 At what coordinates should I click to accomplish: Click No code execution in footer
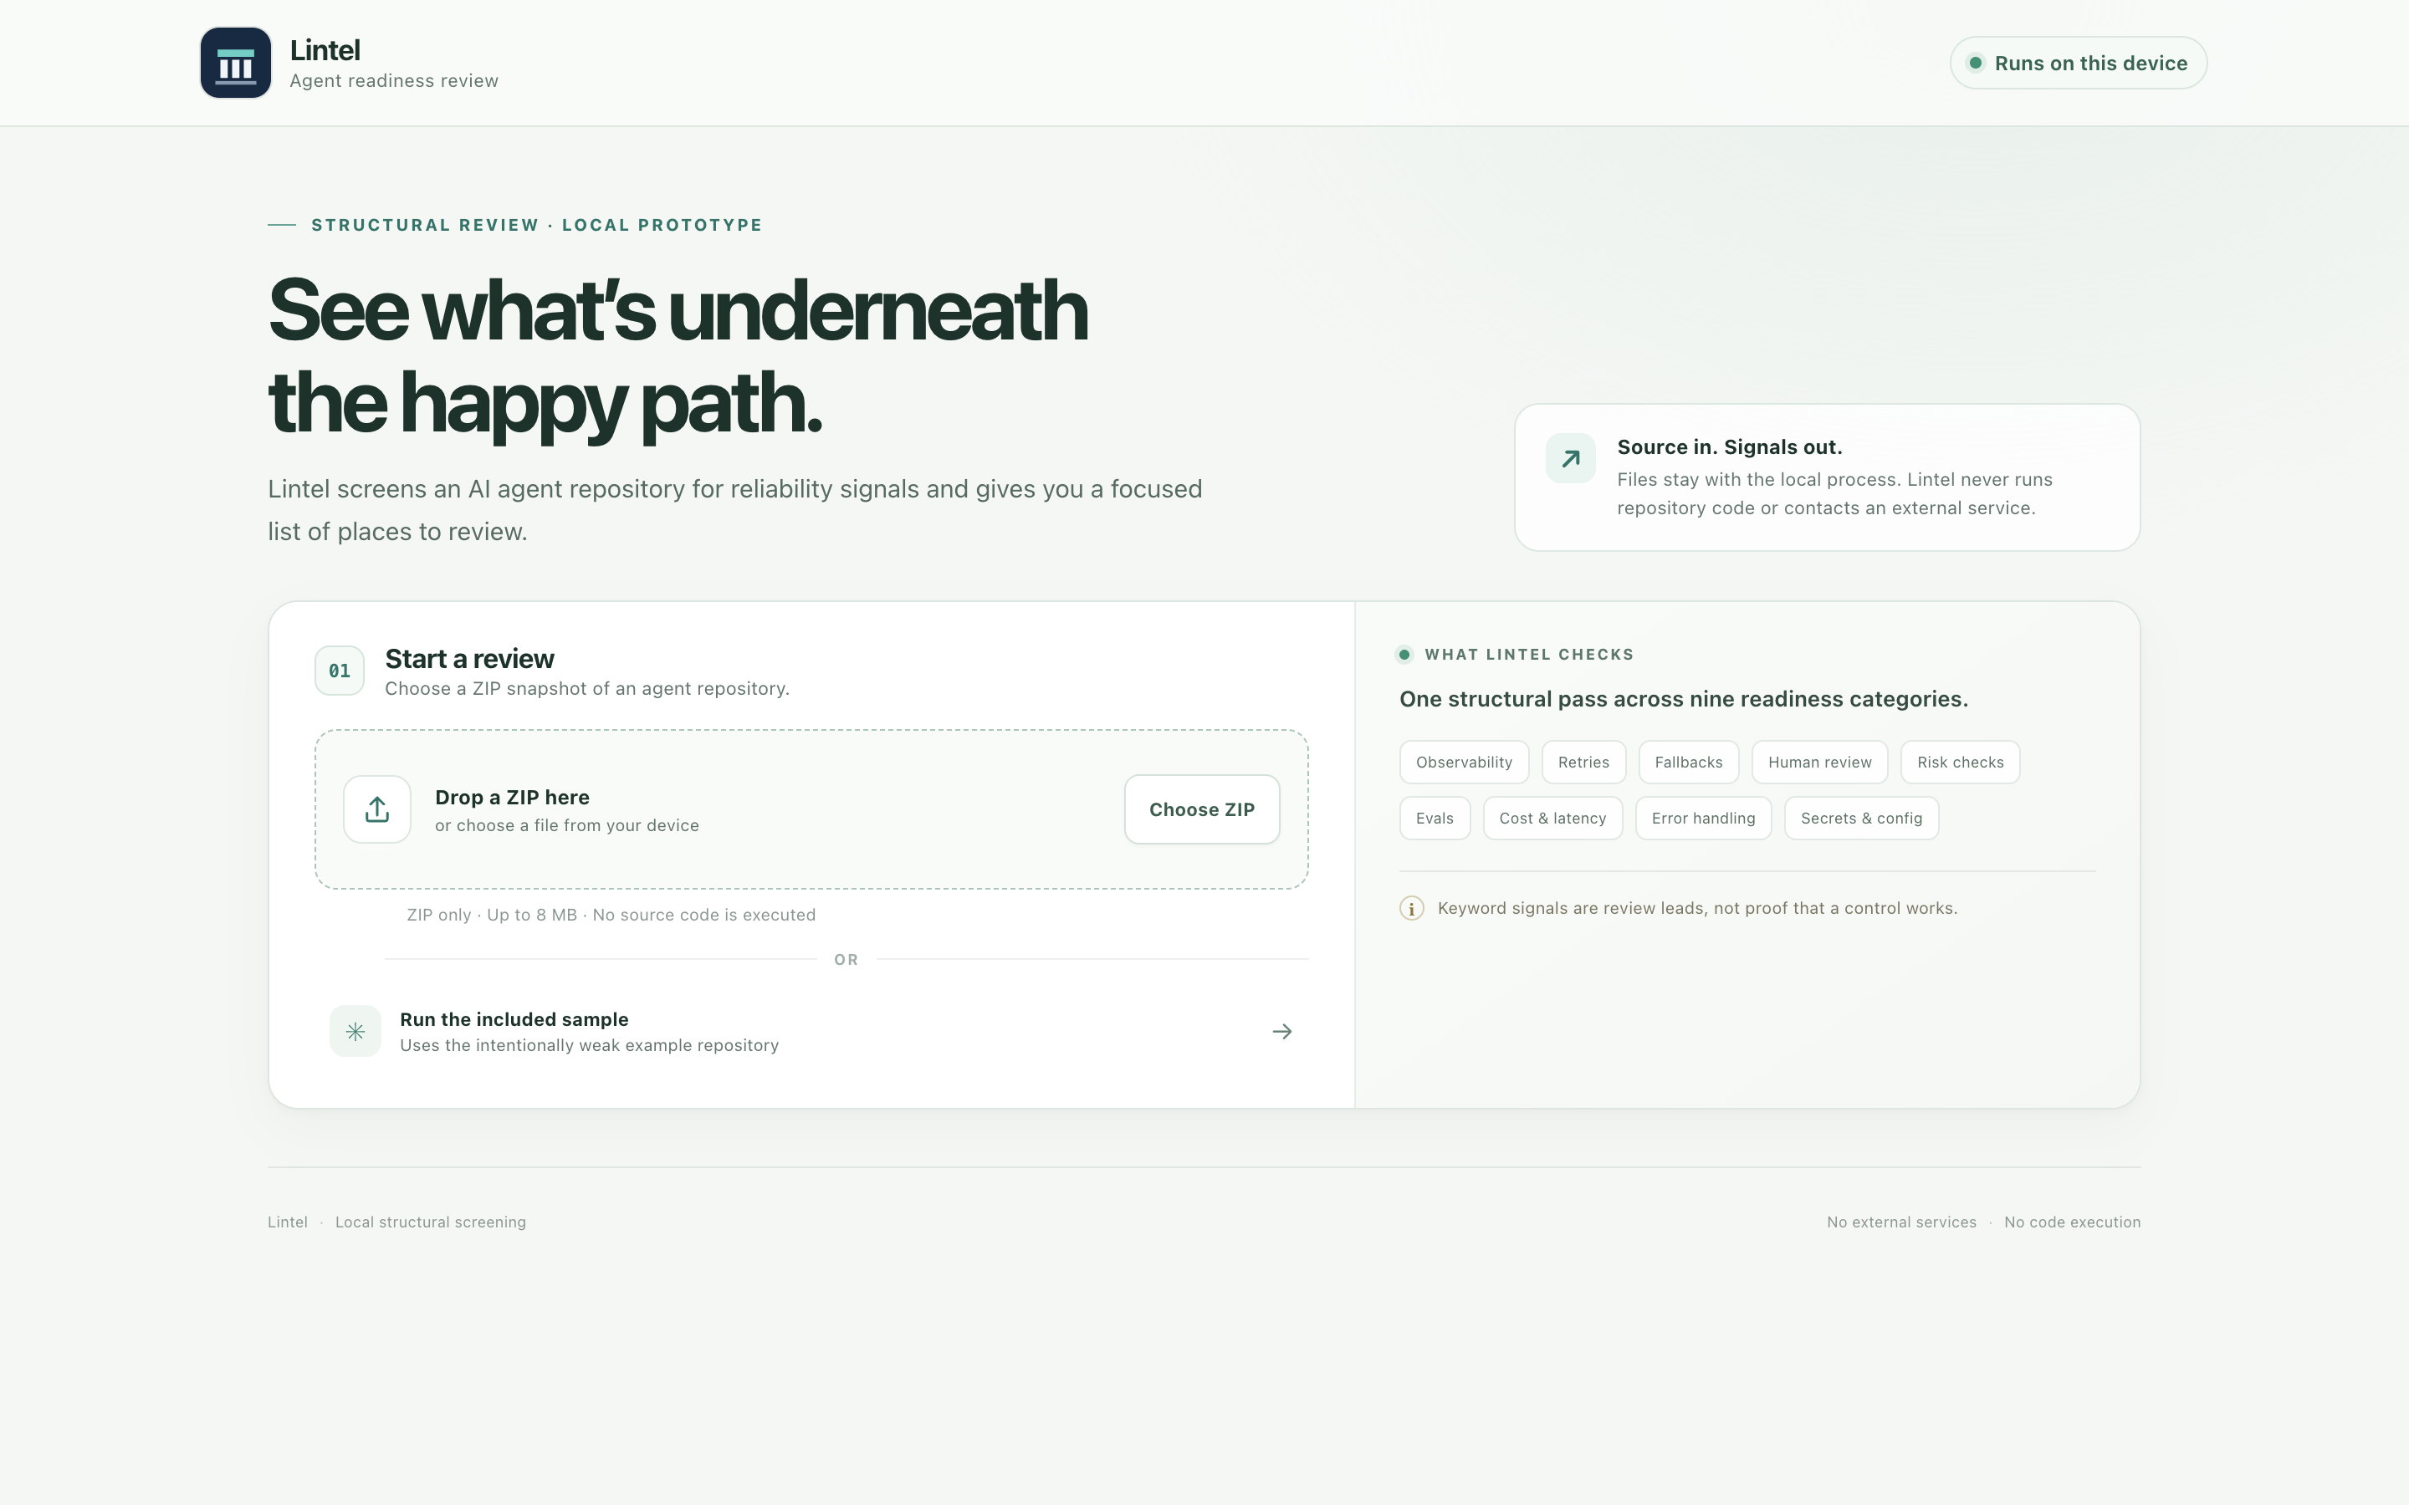pyautogui.click(x=2073, y=1222)
